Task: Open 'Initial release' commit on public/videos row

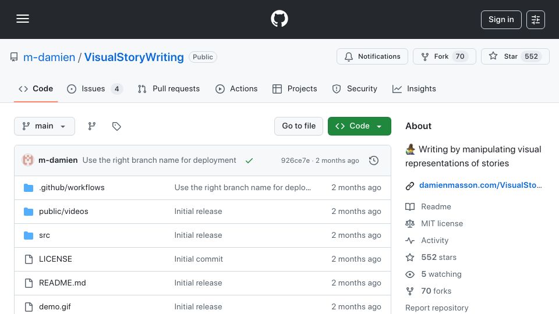Action: click(198, 212)
